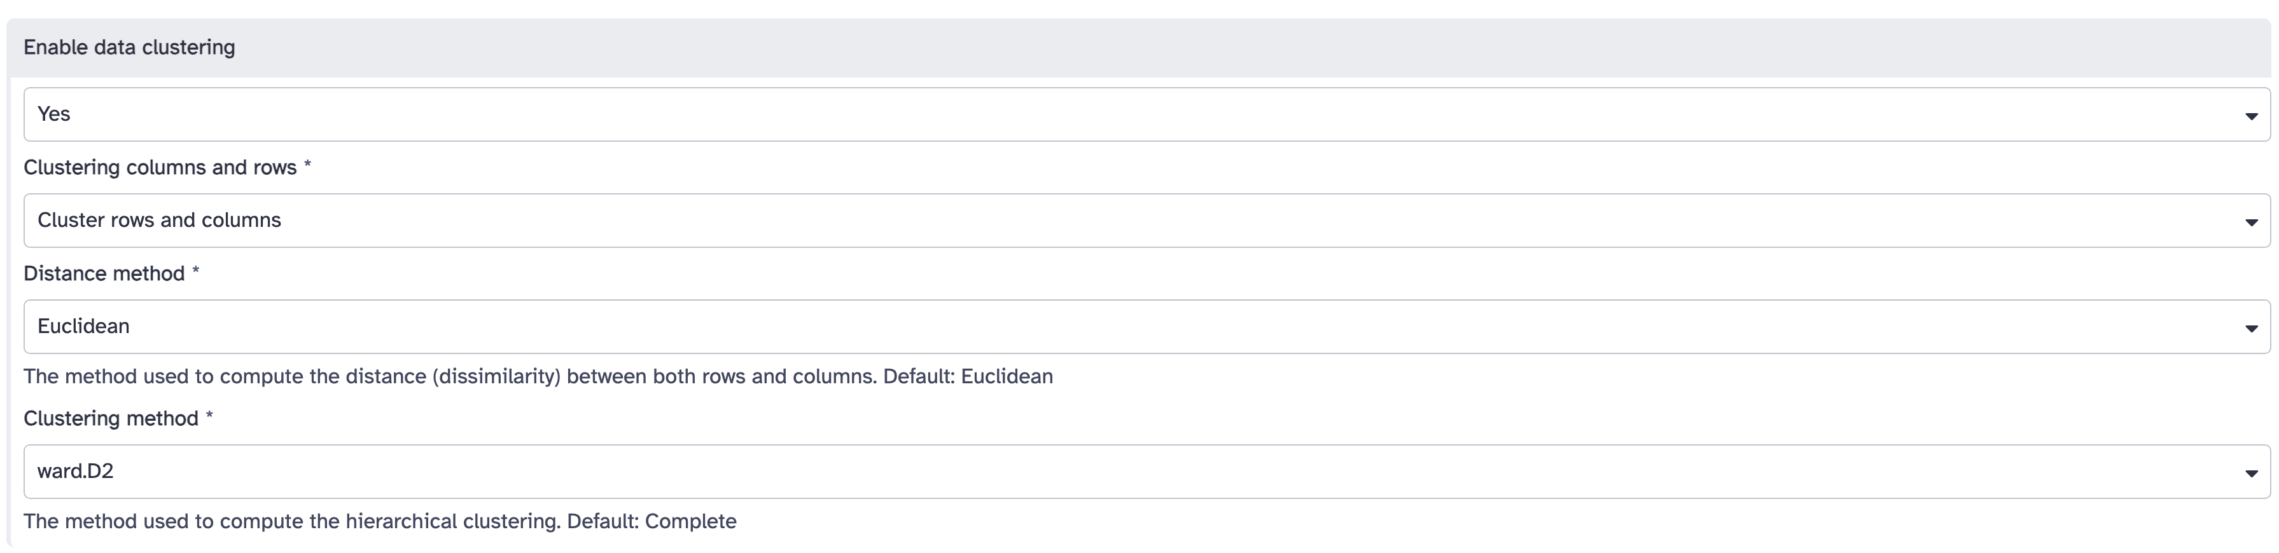Click the Euclidean value text

click(x=83, y=326)
